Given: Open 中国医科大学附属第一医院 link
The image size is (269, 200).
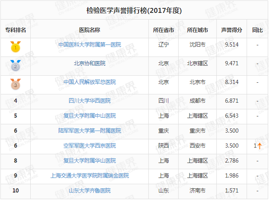Looking at the screenshot, I should click(x=90, y=44).
